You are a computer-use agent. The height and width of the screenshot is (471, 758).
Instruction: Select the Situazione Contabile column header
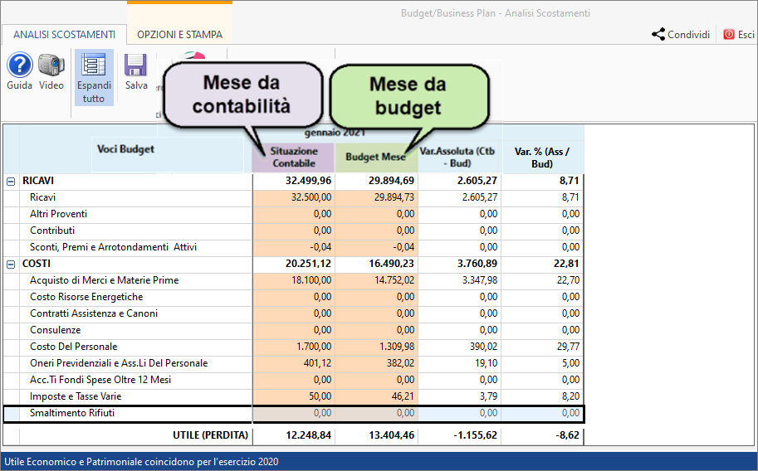[293, 158]
